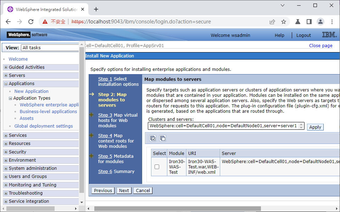The image size is (340, 212).
Task: Reload the browser page
Action: pyautogui.click(x=31, y=22)
